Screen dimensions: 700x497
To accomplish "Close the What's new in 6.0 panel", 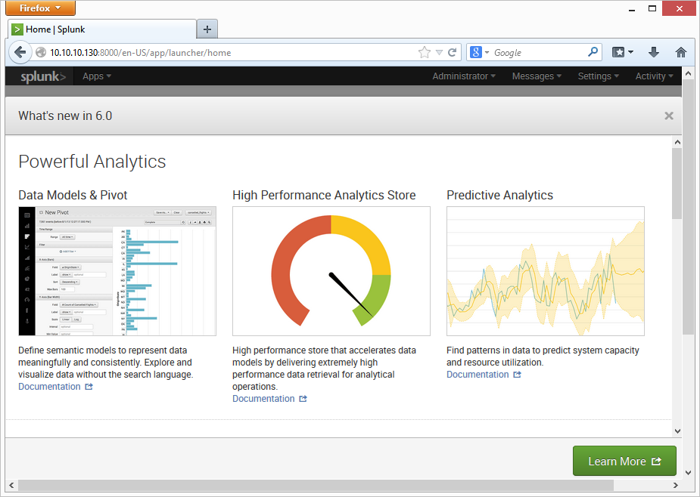I will click(x=669, y=116).
